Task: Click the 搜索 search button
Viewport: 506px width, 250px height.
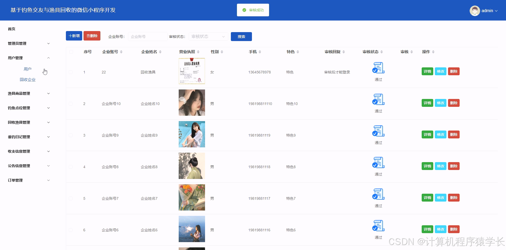Action: 241,37
